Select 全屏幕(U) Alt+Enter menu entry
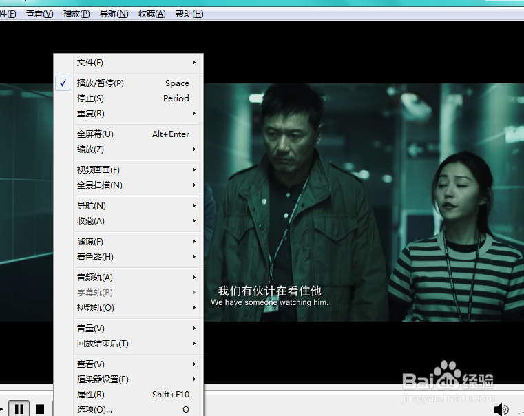 pos(128,134)
